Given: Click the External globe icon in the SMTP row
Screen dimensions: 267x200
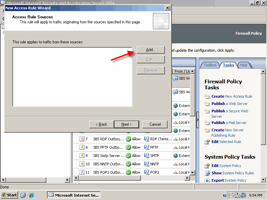Looking at the screenshot, I should [176, 156].
